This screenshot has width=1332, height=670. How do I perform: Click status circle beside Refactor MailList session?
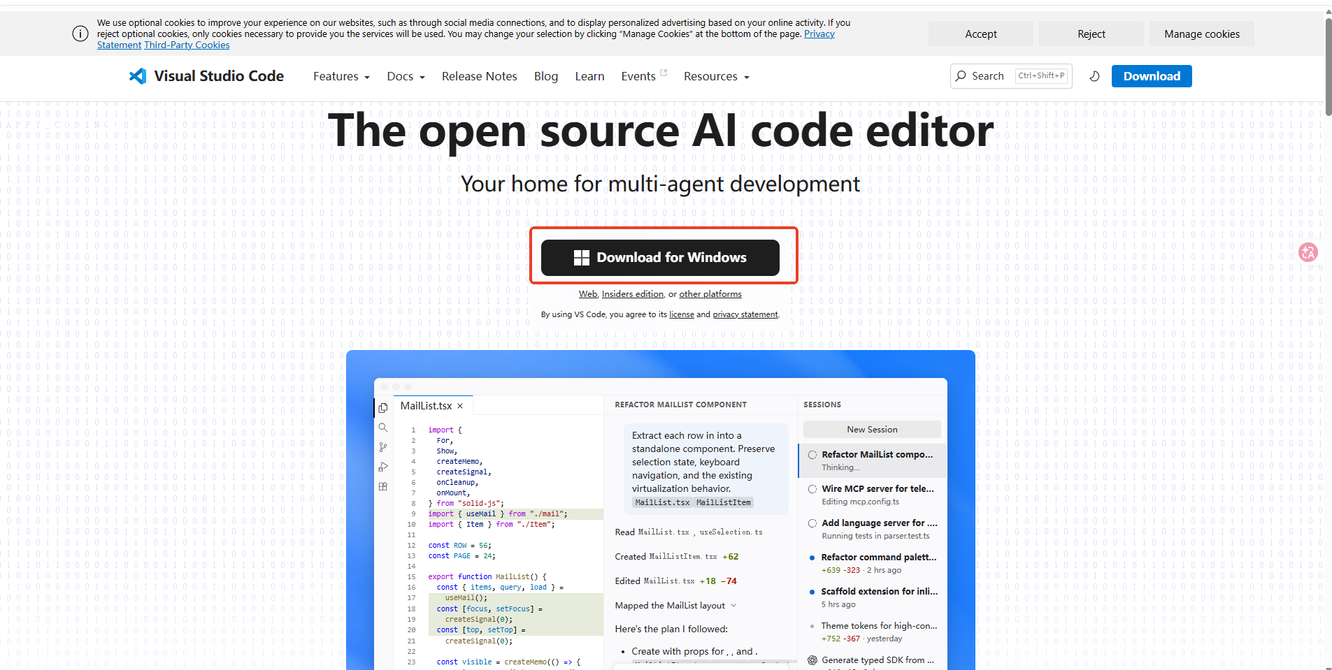pyautogui.click(x=812, y=455)
